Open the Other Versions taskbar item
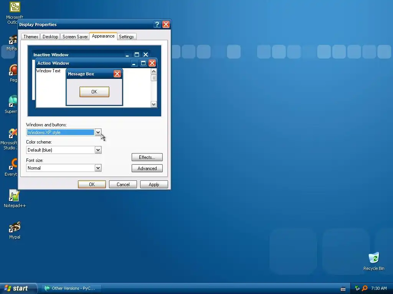 (71, 288)
